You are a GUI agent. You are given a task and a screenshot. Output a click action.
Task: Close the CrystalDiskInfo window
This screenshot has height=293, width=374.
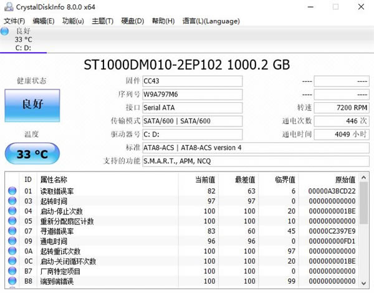361,7
